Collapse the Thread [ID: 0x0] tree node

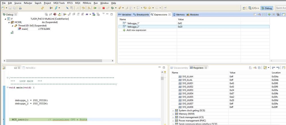(x=13, y=26)
